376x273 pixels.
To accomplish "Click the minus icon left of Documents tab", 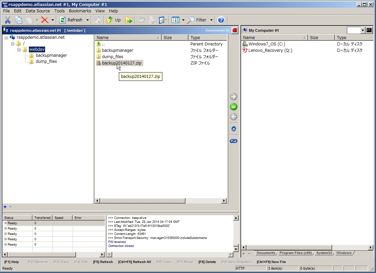I will [x=249, y=253].
